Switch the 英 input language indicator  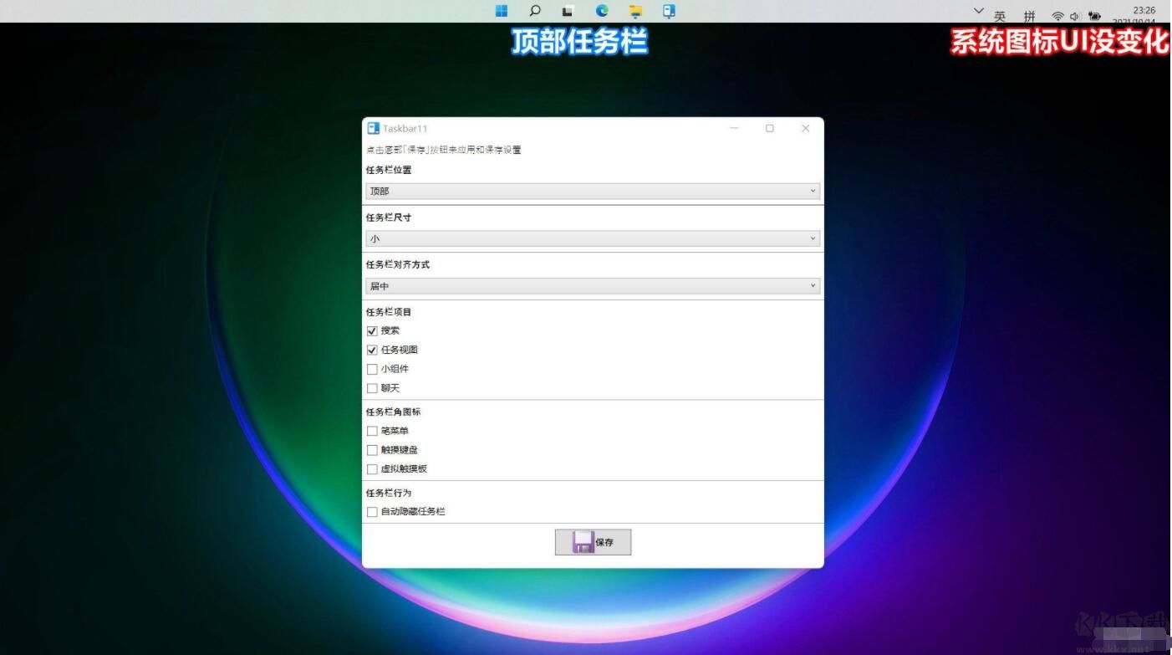(1000, 16)
